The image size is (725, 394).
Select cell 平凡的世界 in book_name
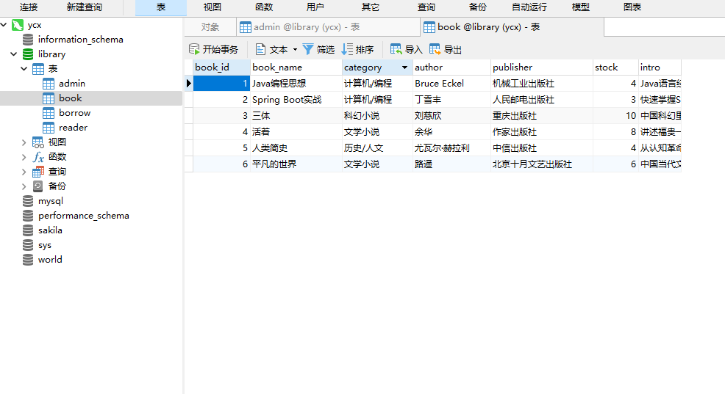pyautogui.click(x=296, y=164)
